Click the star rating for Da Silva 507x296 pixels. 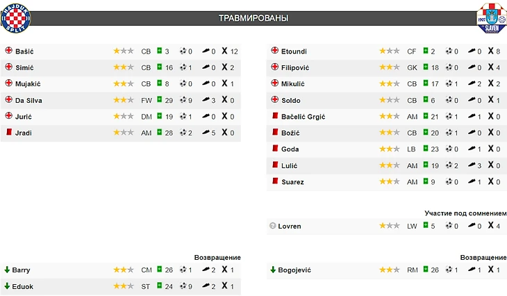click(x=124, y=100)
